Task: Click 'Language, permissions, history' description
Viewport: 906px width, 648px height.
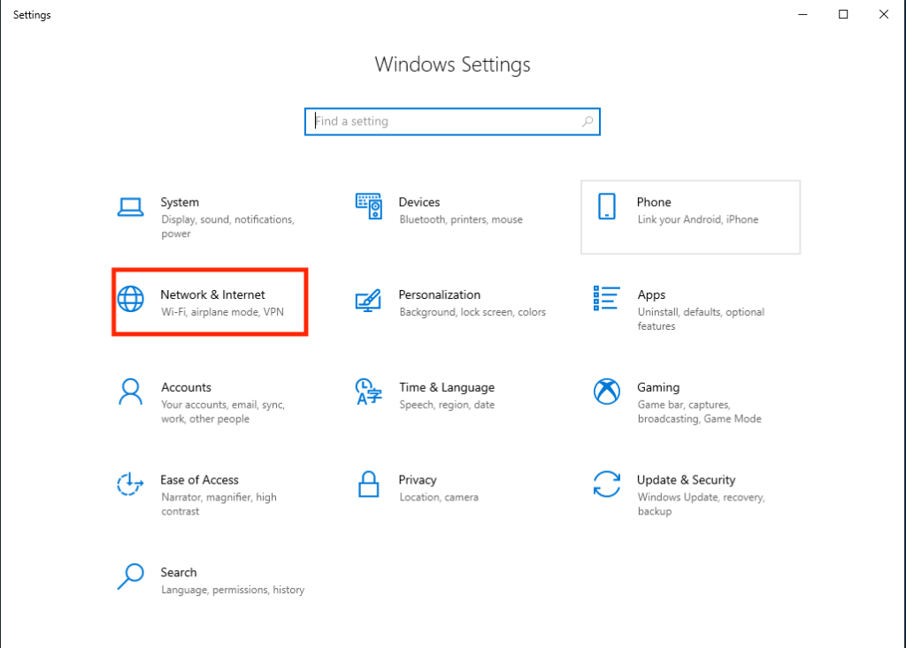Action: pos(233,590)
